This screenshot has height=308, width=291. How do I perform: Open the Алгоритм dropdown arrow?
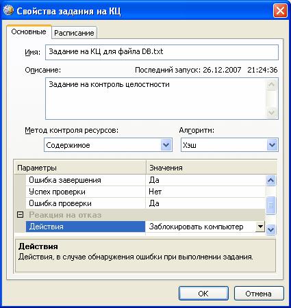tap(272, 145)
